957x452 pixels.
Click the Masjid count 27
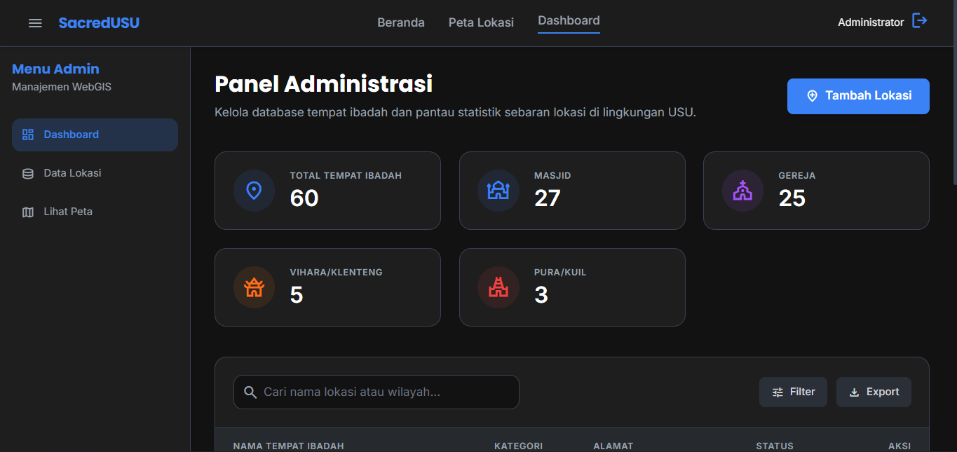coord(547,198)
